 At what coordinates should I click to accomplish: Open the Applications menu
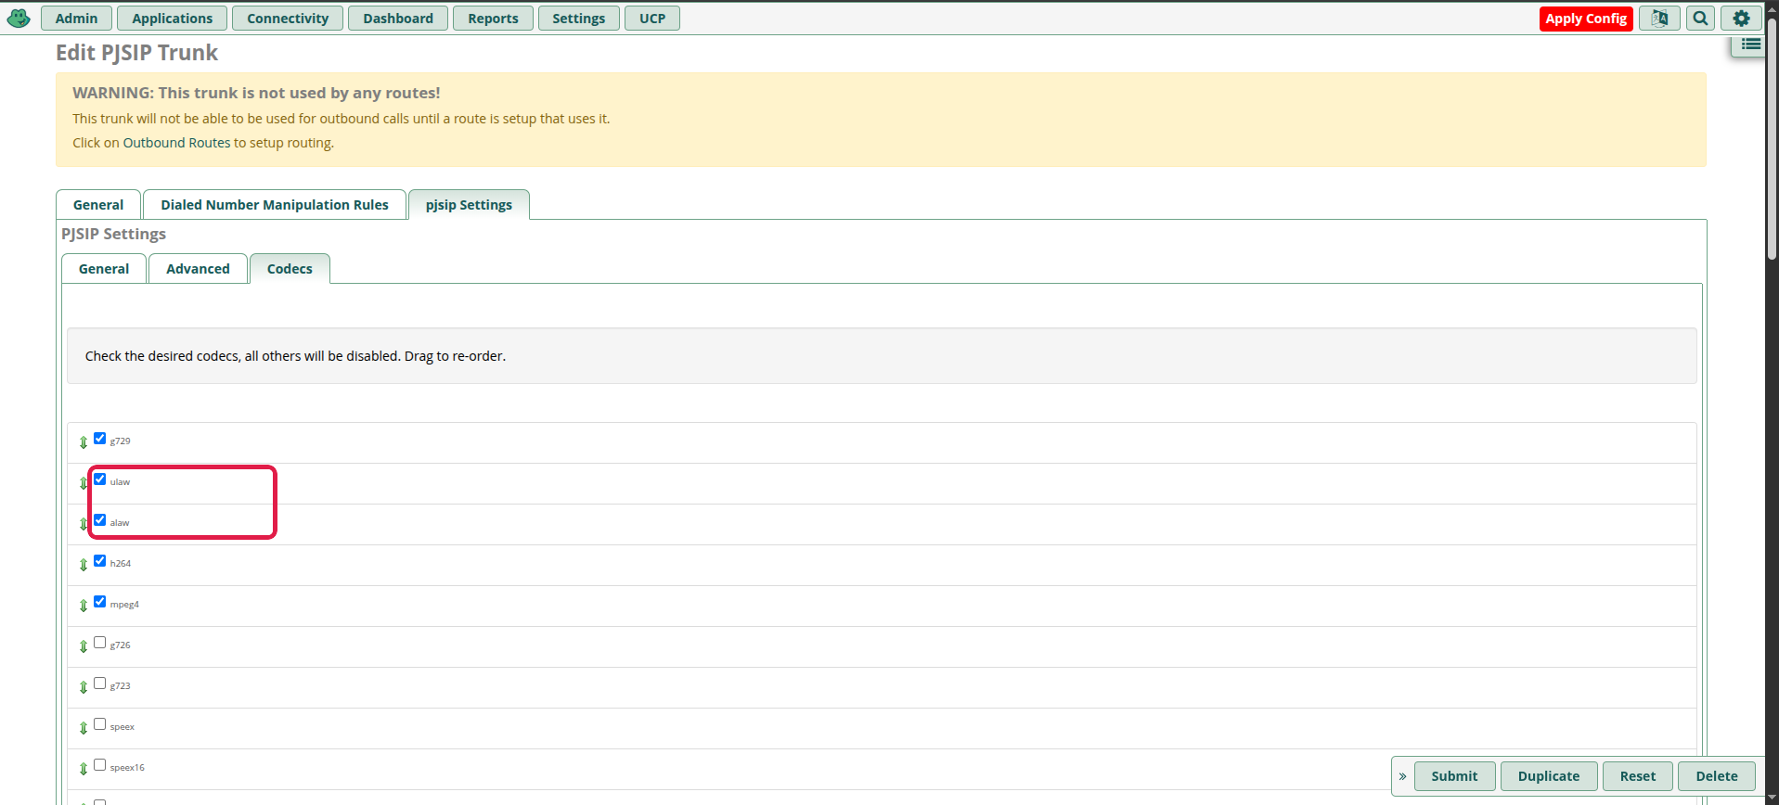(x=173, y=19)
